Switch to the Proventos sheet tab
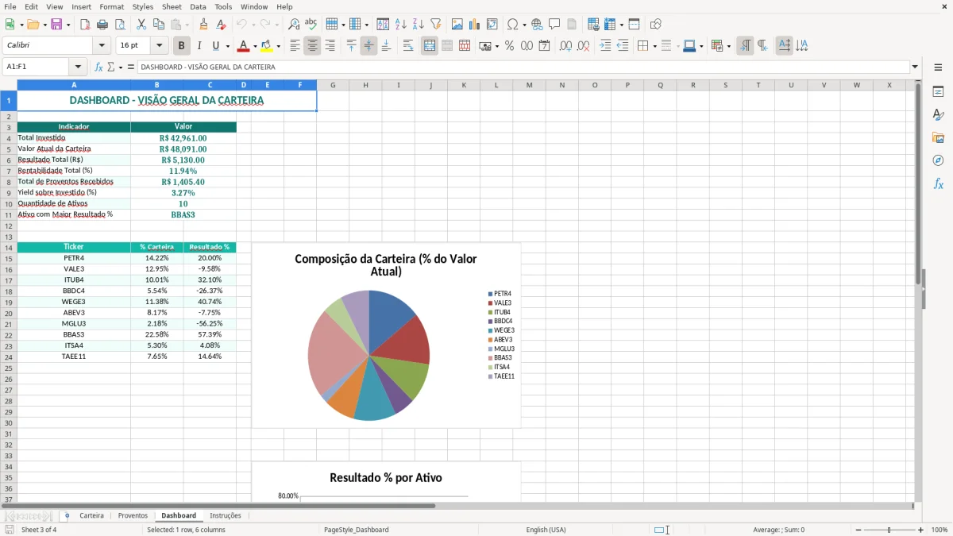Viewport: 953px width, 536px height. 133,515
